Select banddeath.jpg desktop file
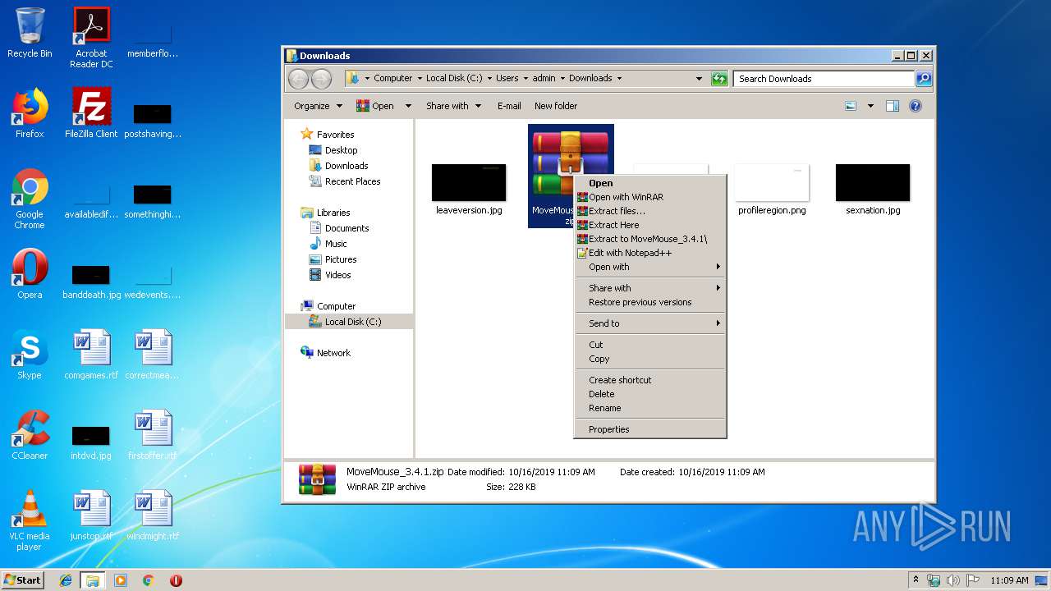 click(x=91, y=280)
